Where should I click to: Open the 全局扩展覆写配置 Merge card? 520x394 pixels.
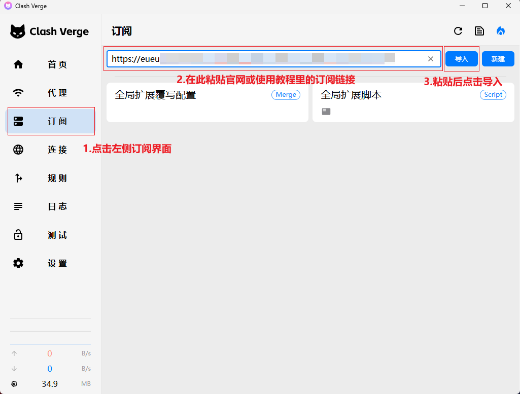(x=207, y=102)
